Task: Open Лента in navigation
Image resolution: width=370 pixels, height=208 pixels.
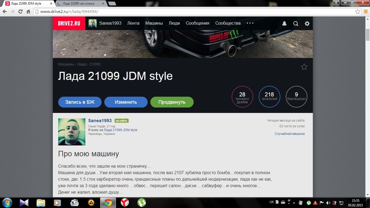Action: (133, 23)
